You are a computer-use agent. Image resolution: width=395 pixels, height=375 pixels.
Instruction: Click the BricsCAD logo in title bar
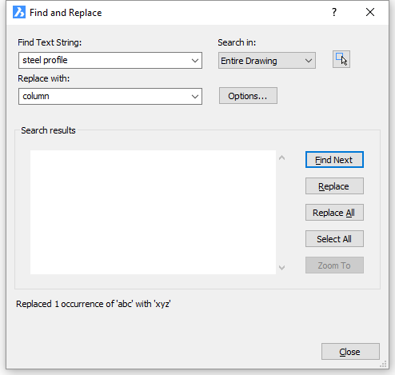tap(19, 12)
